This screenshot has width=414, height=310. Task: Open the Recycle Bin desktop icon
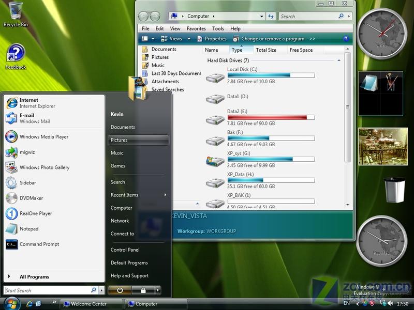click(x=16, y=14)
